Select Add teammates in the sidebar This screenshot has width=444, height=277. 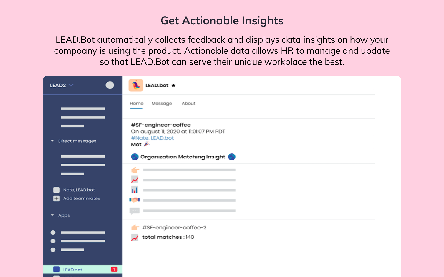(82, 199)
